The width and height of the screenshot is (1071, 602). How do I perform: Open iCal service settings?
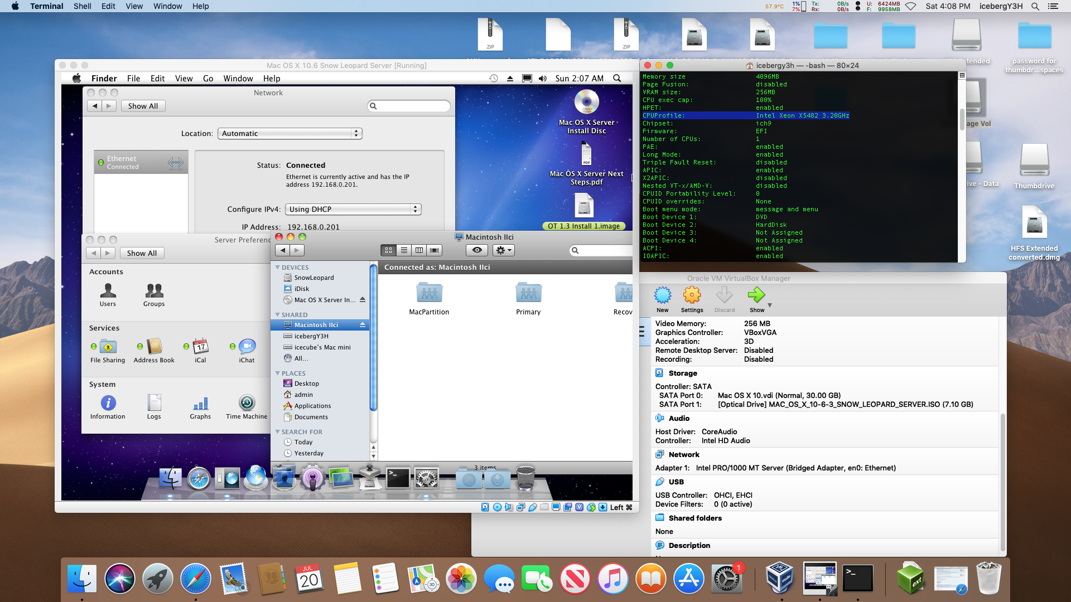tap(200, 351)
